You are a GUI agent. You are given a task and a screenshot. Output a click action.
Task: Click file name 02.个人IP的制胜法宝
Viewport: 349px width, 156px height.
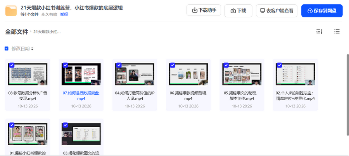click(x=295, y=96)
